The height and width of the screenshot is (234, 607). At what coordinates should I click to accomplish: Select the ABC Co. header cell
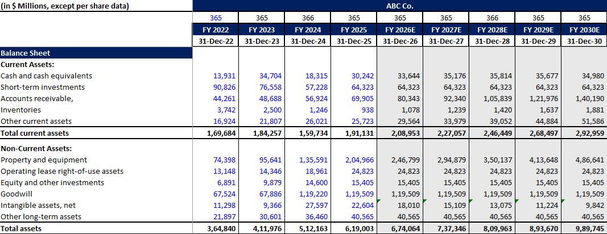399,6
